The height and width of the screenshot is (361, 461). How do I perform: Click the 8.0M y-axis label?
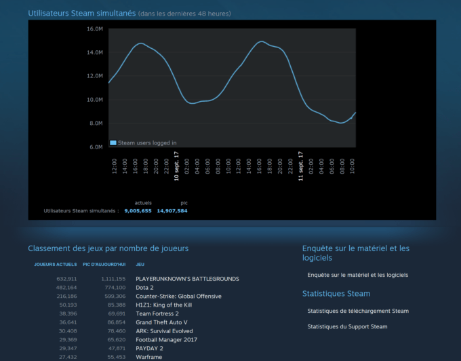point(96,123)
